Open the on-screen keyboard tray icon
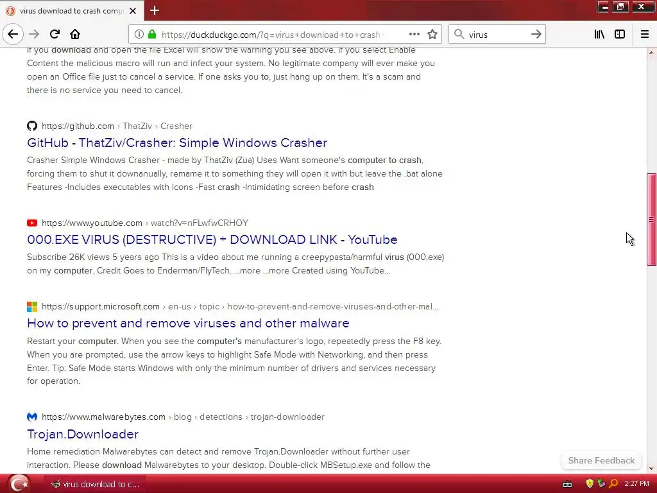This screenshot has width=657, height=493. click(x=567, y=484)
